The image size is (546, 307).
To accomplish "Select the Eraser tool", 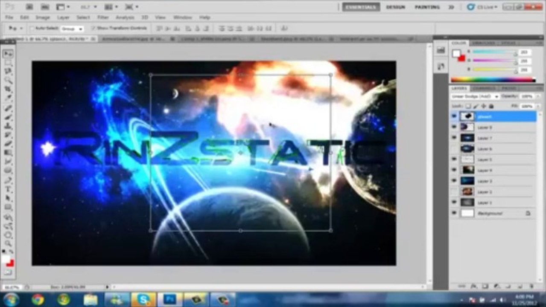I will (x=8, y=144).
